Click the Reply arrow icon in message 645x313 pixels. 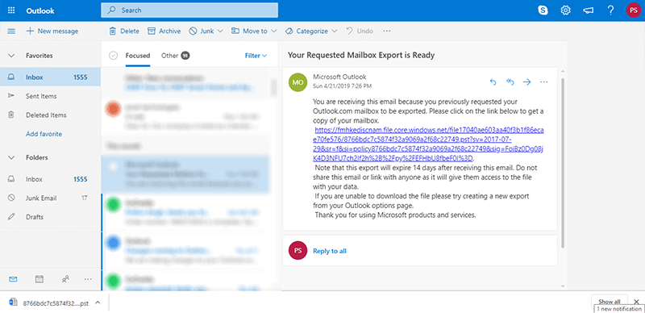pos(493,82)
